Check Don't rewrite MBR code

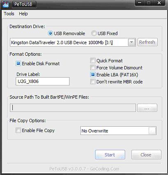[93, 82]
